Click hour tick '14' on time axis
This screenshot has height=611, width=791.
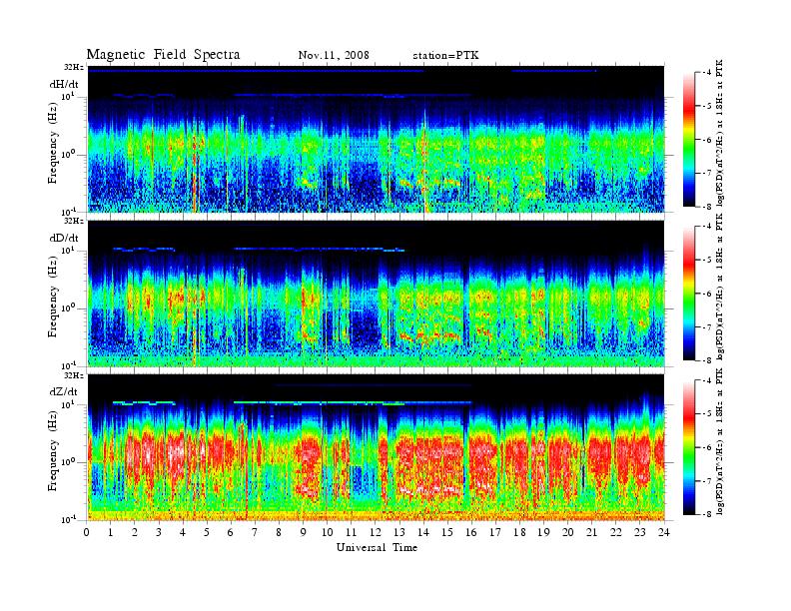(x=423, y=532)
